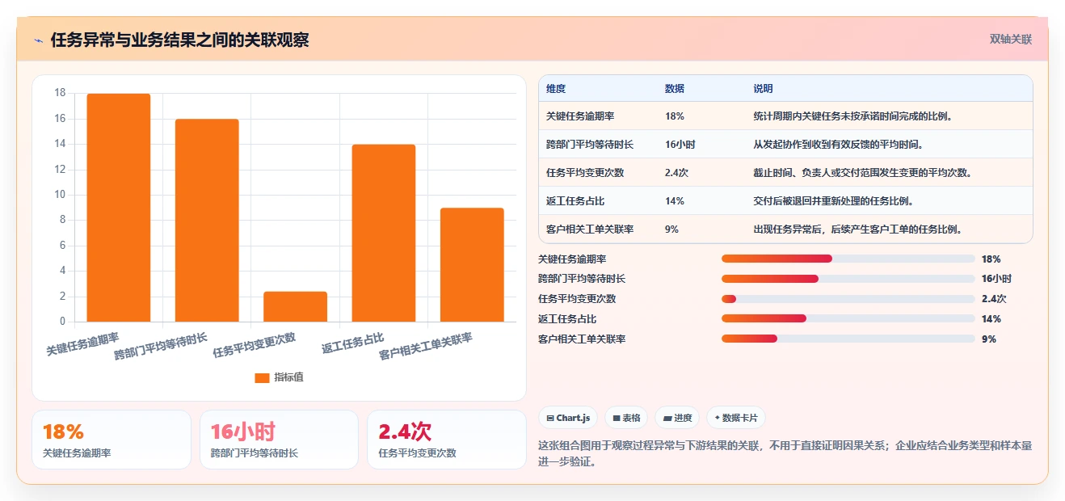The image size is (1065, 501).
Task: Select the 数据卡片 tag chip
Action: click(x=735, y=418)
